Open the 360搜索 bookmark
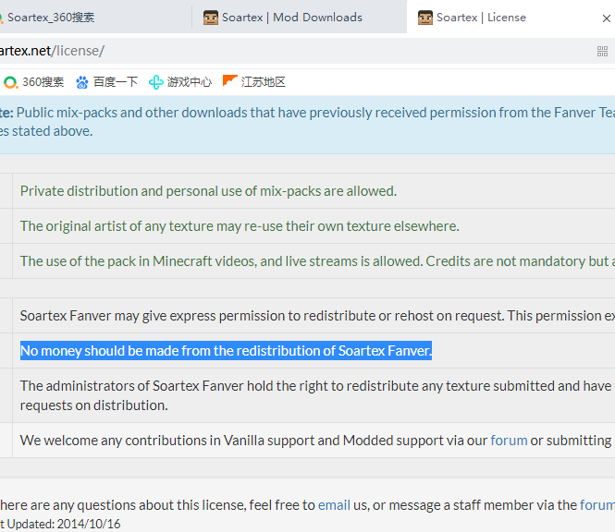Image resolution: width=615 pixels, height=532 pixels. [33, 82]
